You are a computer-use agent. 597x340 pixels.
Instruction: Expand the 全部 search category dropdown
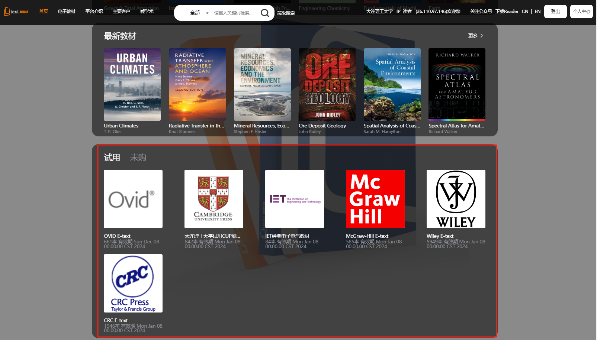199,13
